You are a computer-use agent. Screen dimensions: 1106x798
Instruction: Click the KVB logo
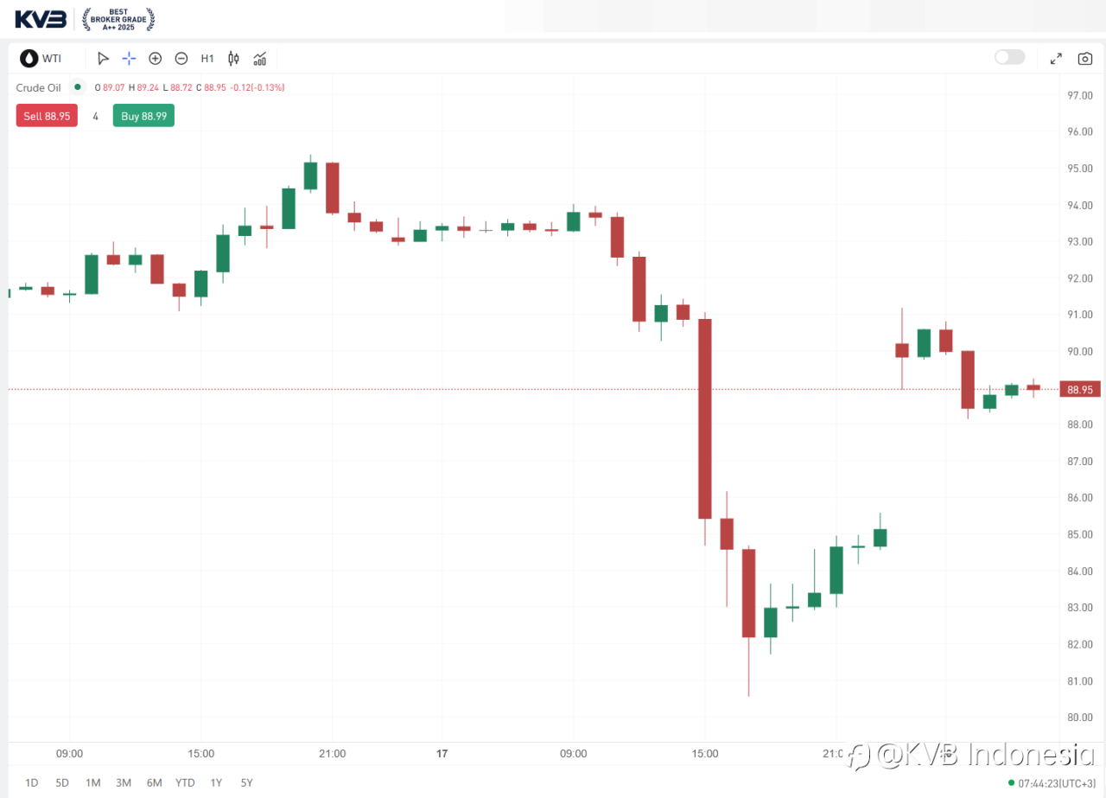click(x=41, y=17)
